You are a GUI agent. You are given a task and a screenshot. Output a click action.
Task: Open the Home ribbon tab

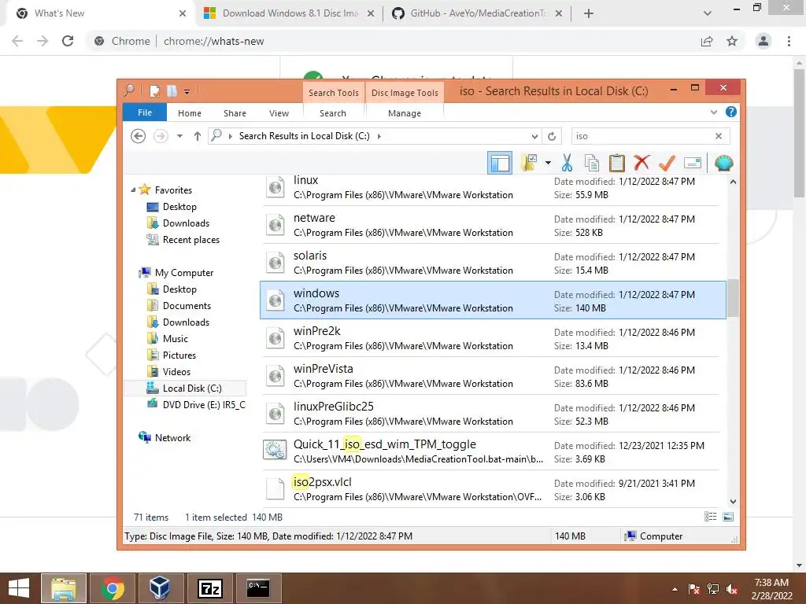click(x=190, y=113)
